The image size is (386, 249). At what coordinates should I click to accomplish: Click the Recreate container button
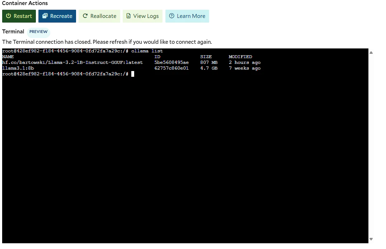(x=57, y=16)
